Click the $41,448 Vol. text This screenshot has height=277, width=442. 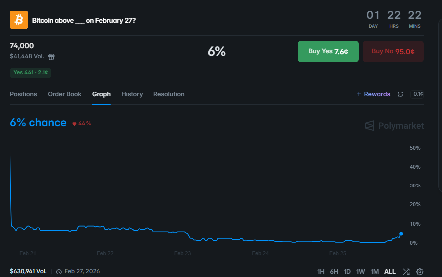(27, 56)
